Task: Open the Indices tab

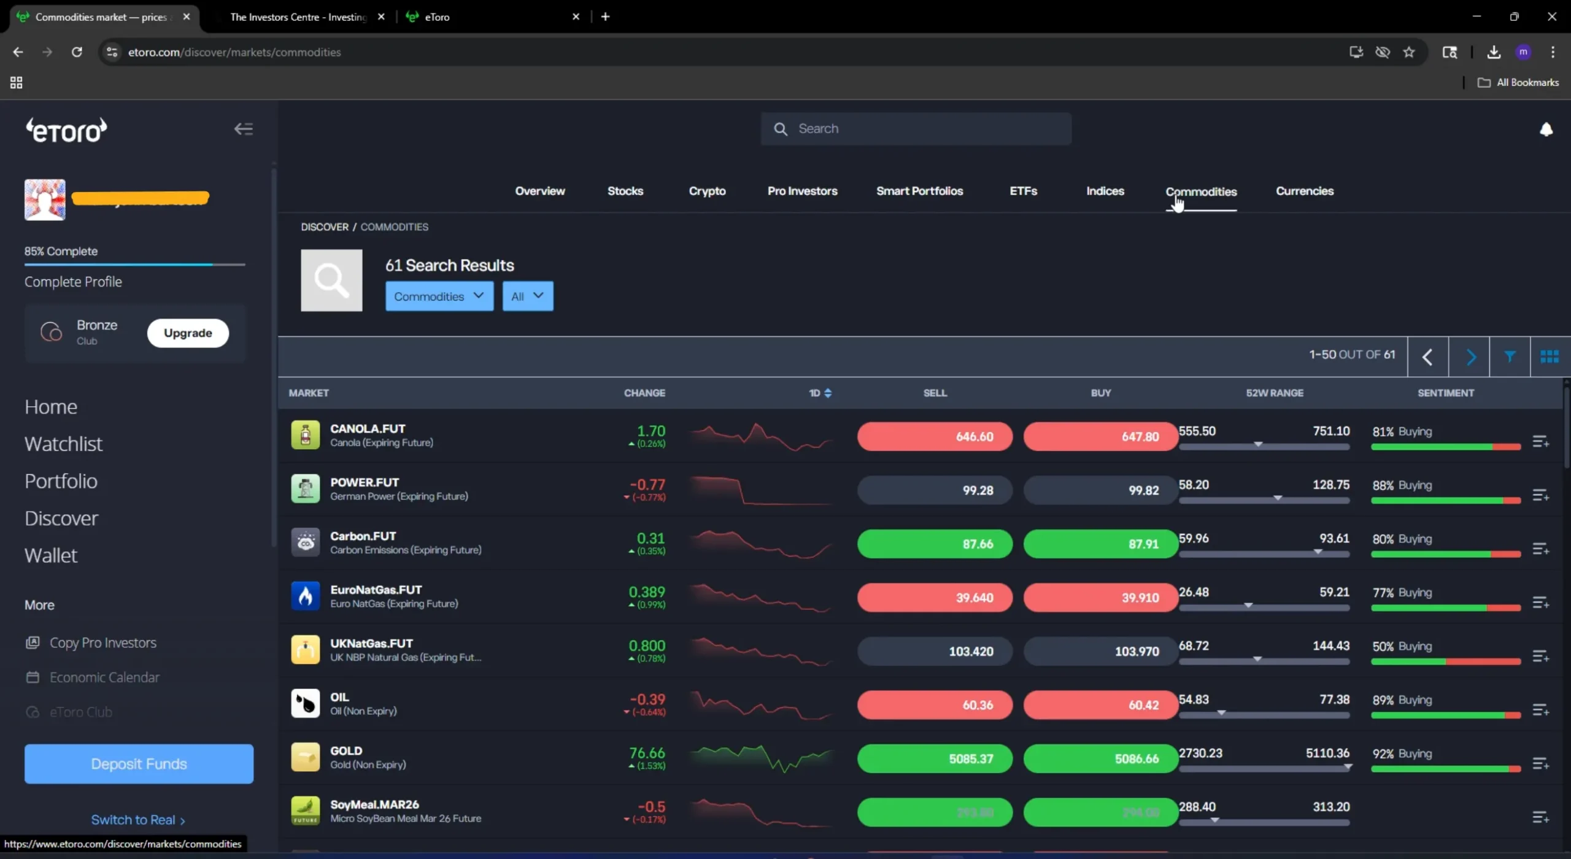Action: tap(1105, 191)
